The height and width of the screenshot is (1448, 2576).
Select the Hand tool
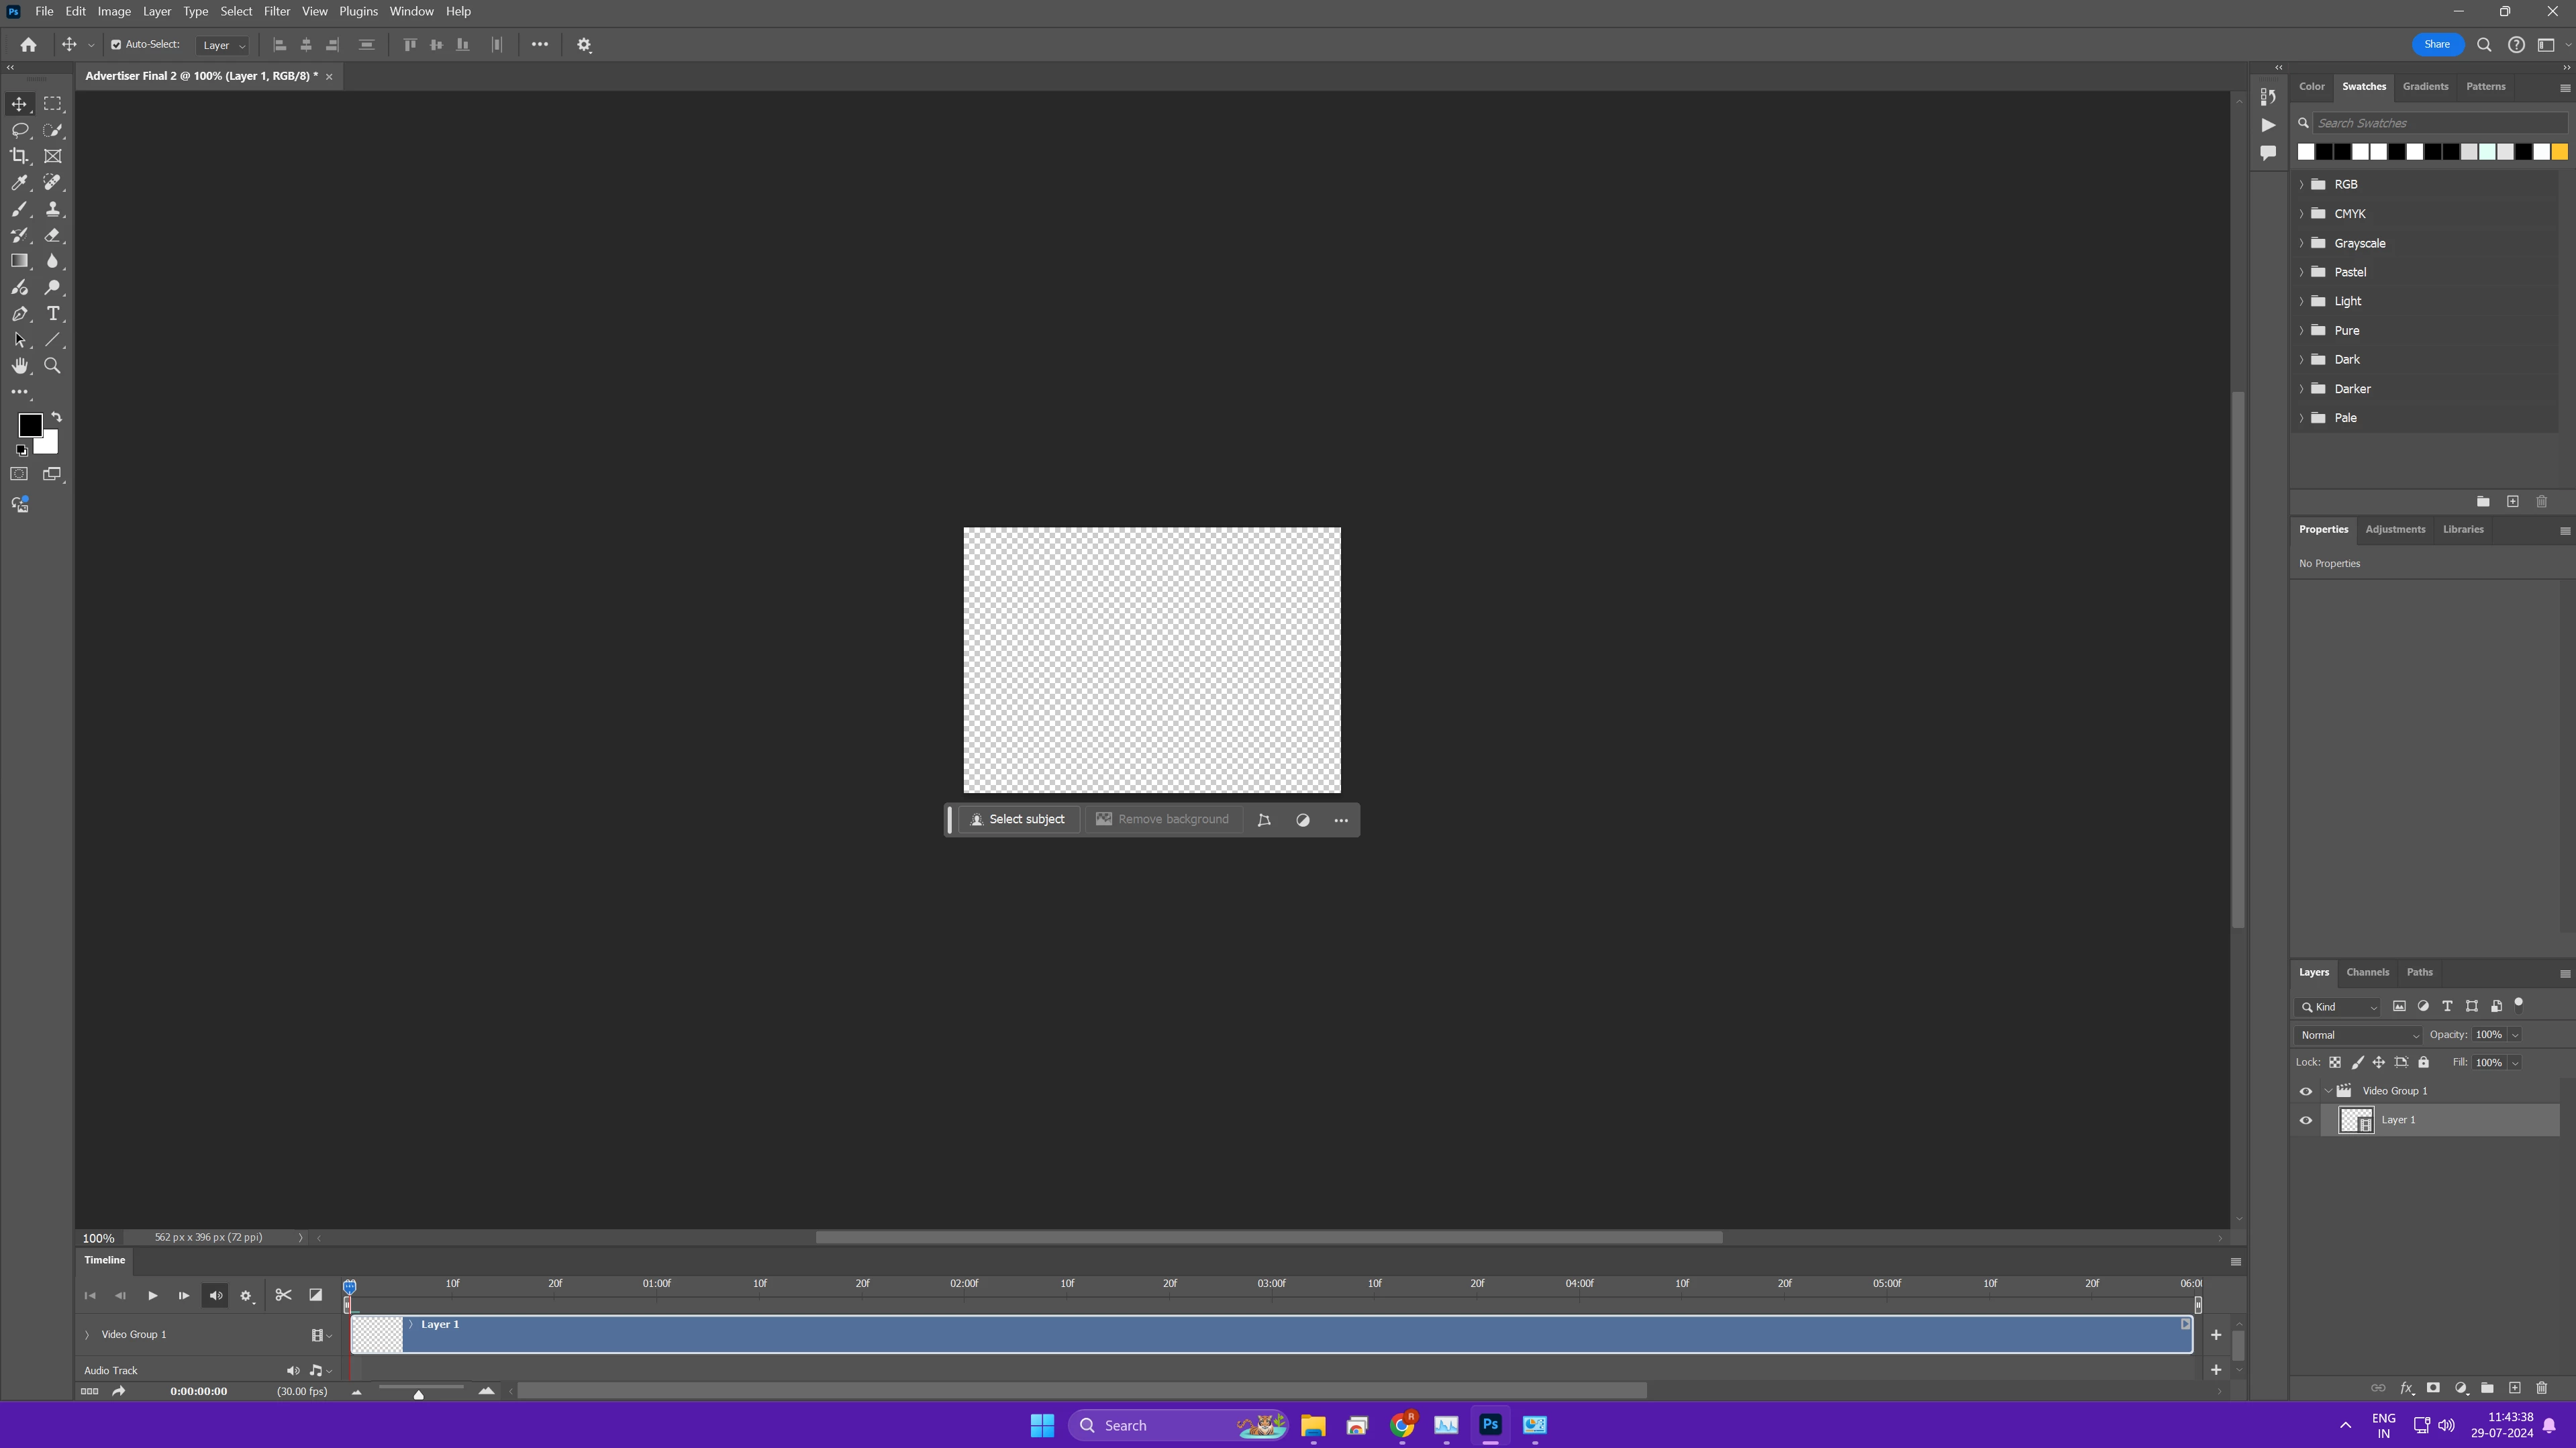point(19,366)
